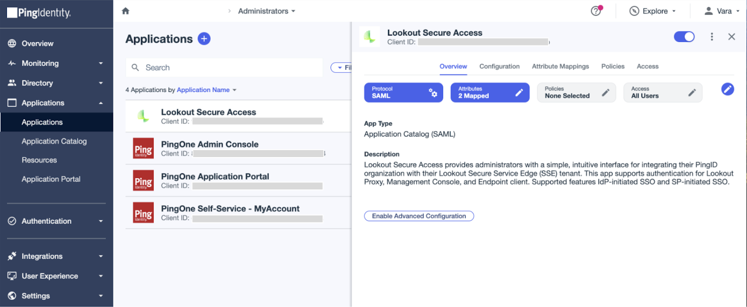The image size is (747, 307).
Task: Open Application Catalog in sidebar
Action: 54,141
